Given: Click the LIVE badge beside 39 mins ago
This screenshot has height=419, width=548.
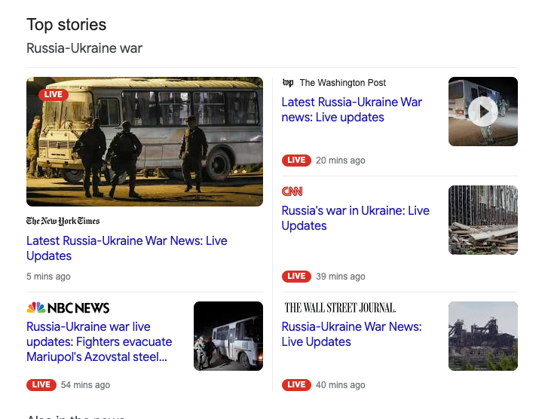Looking at the screenshot, I should (296, 276).
